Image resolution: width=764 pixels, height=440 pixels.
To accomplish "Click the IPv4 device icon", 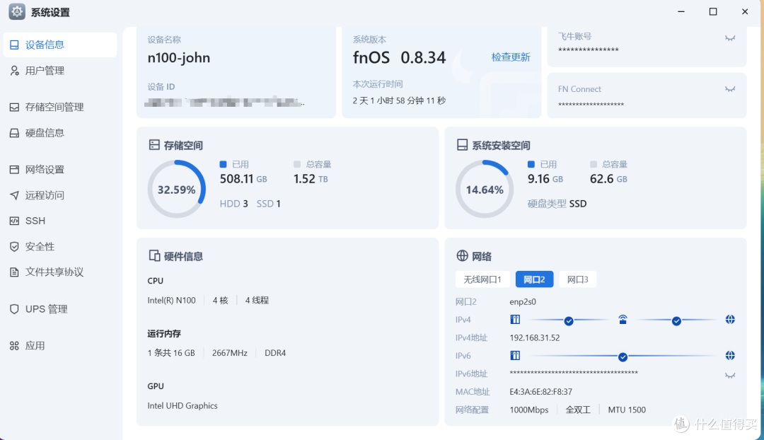I will [515, 320].
